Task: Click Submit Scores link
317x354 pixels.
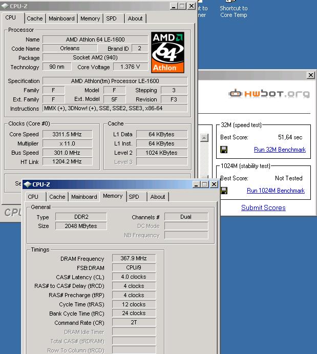Action: (x=263, y=207)
